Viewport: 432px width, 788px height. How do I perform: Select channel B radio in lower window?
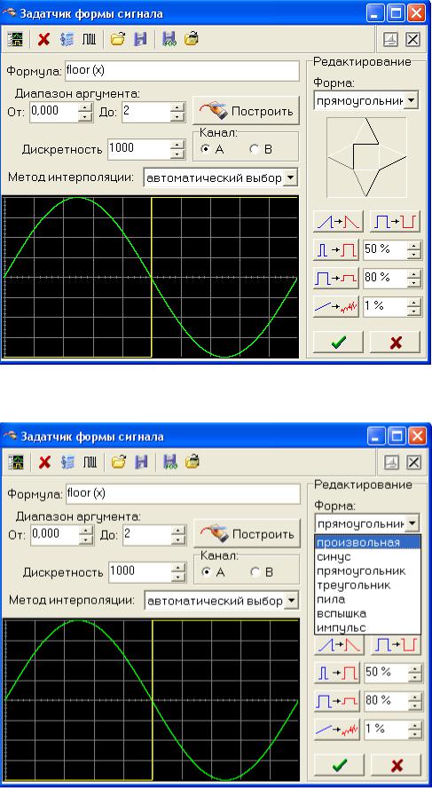point(255,571)
